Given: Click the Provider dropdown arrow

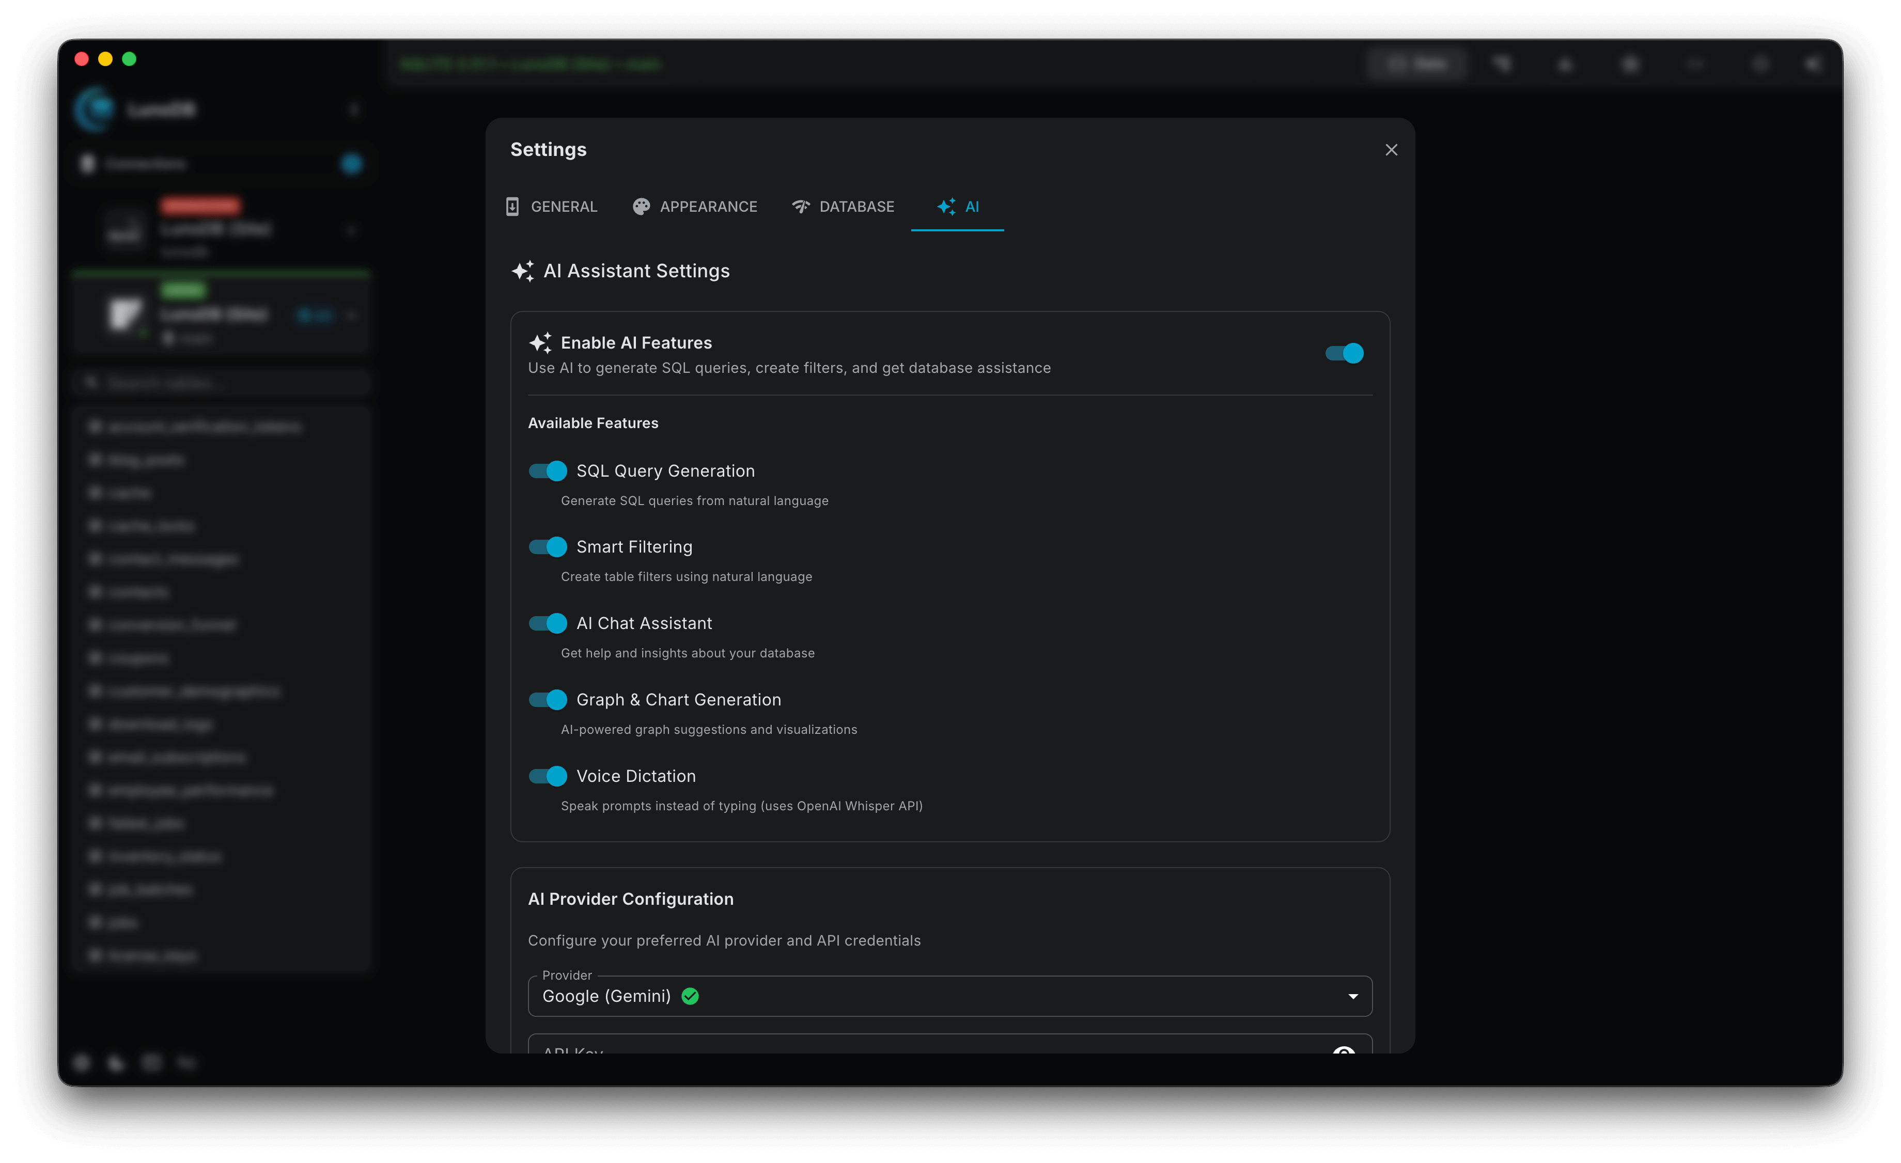Looking at the screenshot, I should point(1352,996).
